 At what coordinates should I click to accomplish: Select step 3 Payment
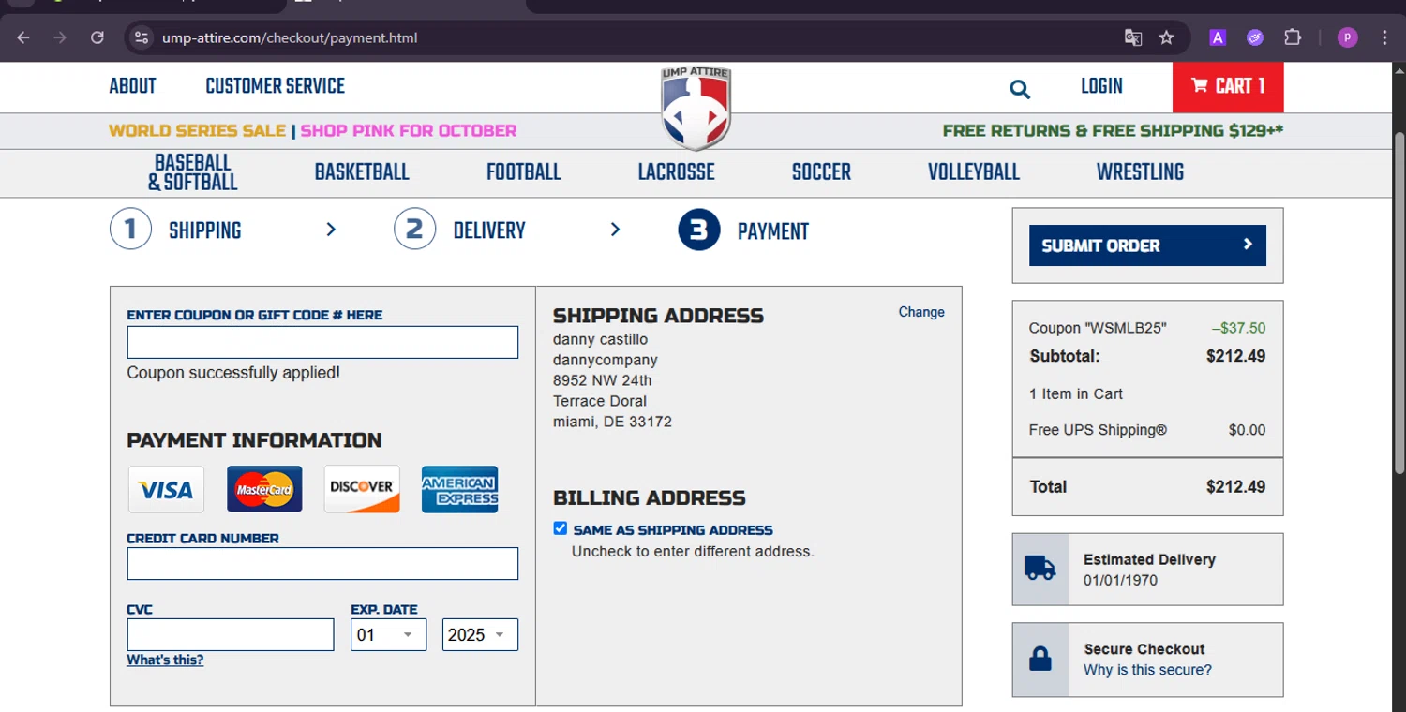[x=743, y=230]
